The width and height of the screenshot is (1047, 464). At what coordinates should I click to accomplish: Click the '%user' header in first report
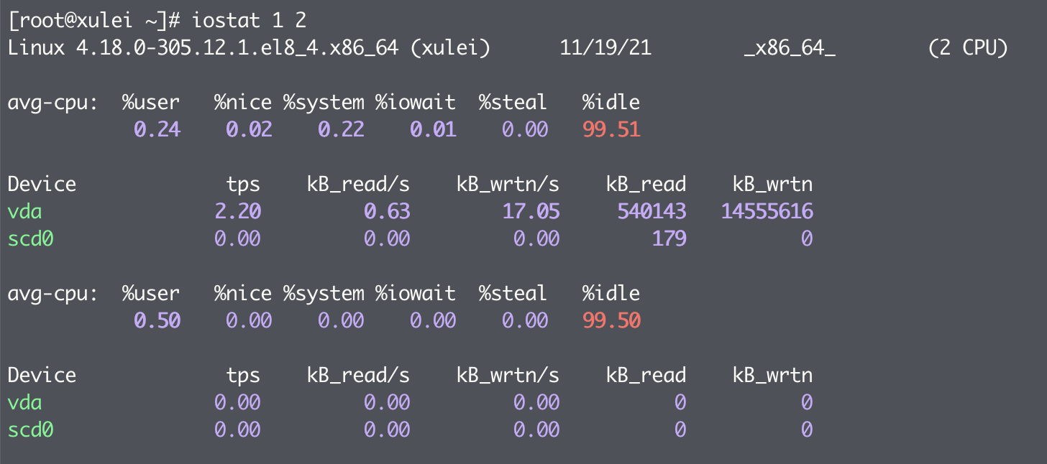tap(151, 103)
